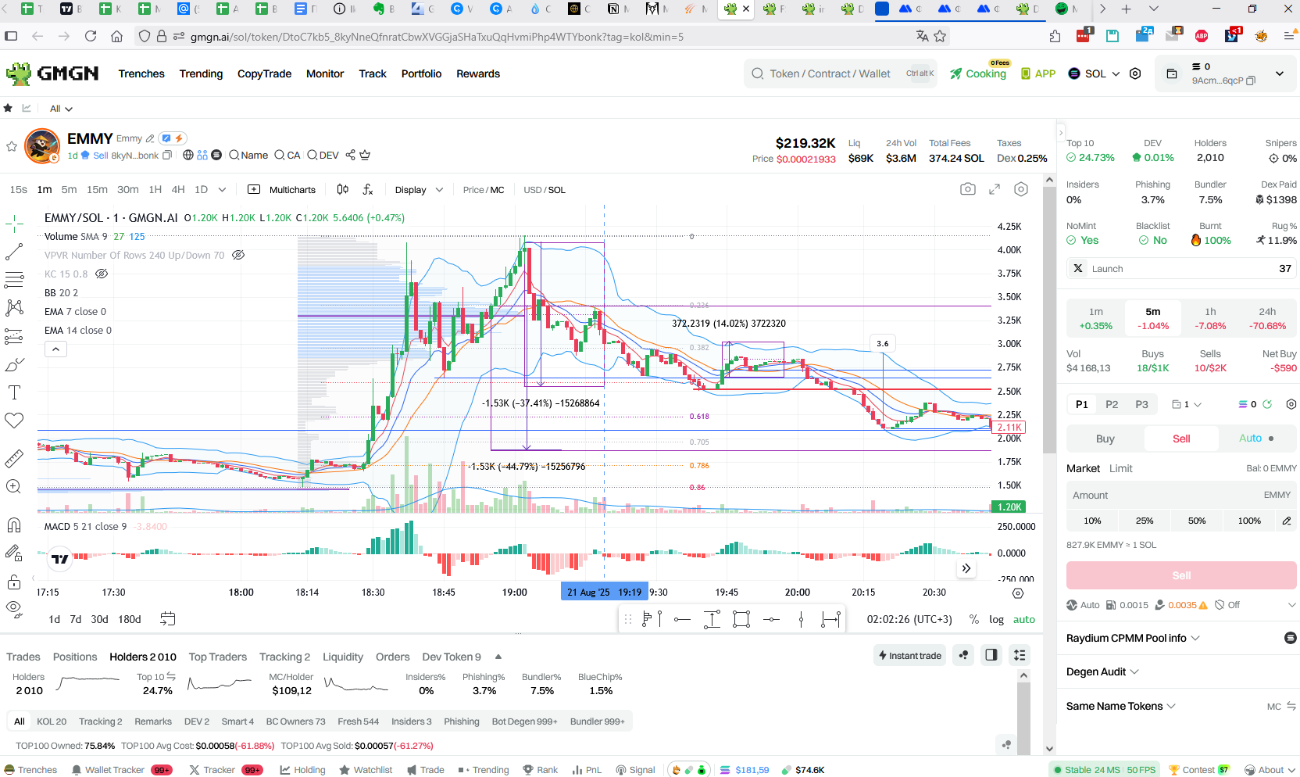The height and width of the screenshot is (777, 1300).
Task: Collapse the indicator legend list
Action: point(55,349)
